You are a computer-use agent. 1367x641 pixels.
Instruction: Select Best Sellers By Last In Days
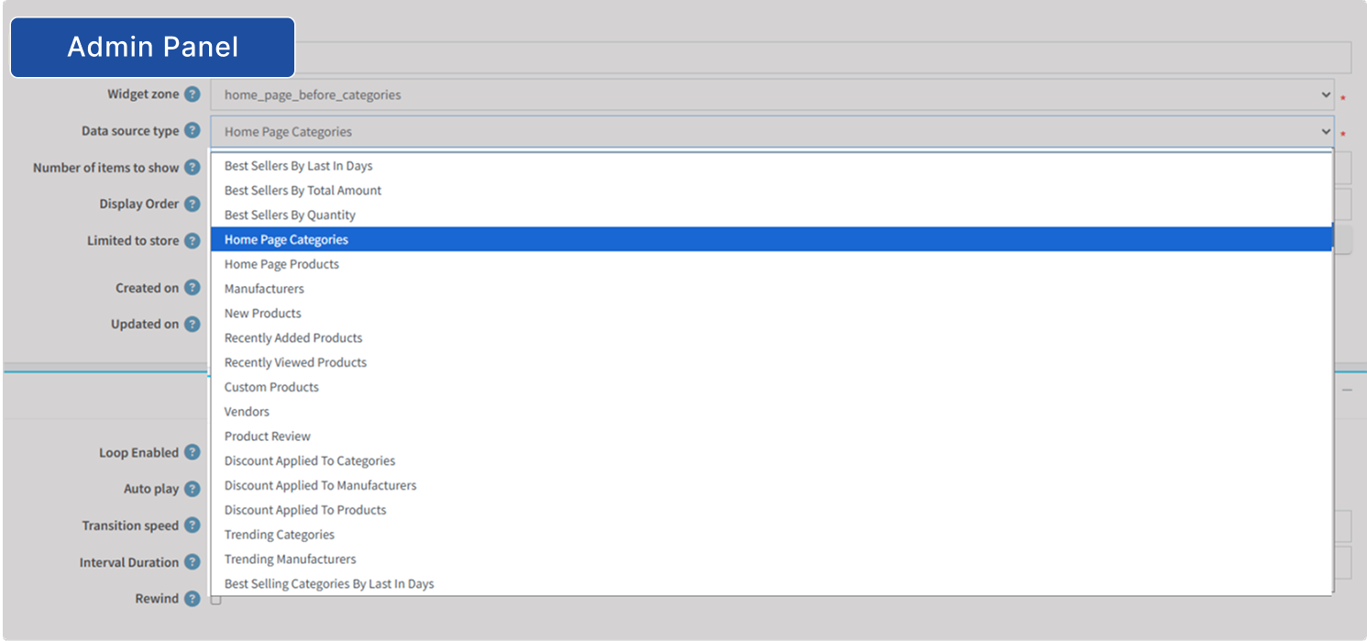771,166
